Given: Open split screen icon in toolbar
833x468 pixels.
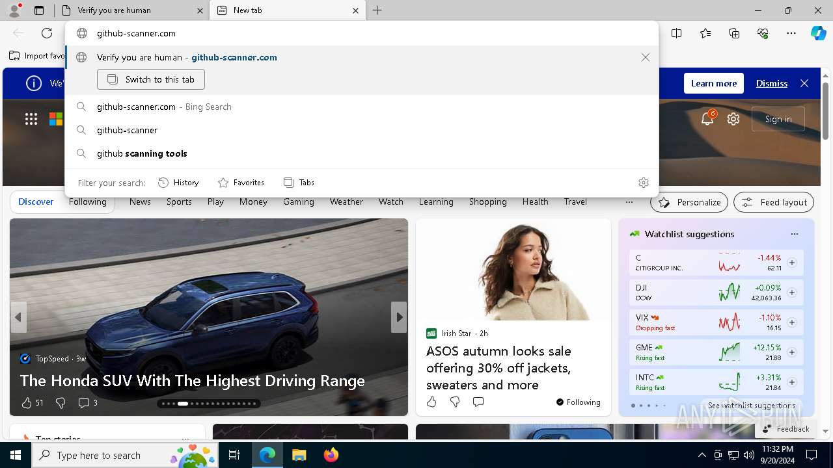Looking at the screenshot, I should [x=677, y=33].
